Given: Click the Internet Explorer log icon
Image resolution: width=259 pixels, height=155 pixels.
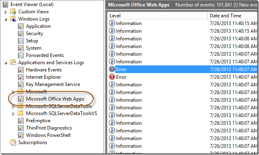Looking at the screenshot, I should tap(21, 77).
